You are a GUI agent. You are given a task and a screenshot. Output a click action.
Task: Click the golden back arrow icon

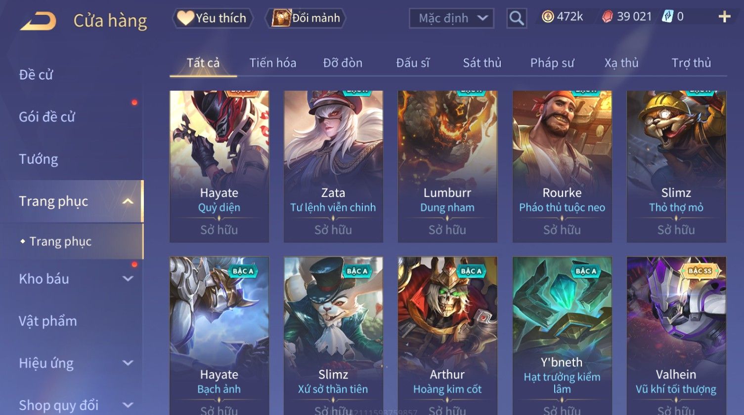click(x=38, y=21)
